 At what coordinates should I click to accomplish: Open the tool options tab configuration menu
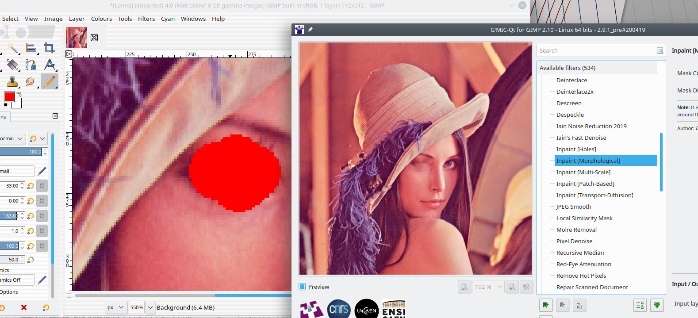tap(55, 116)
